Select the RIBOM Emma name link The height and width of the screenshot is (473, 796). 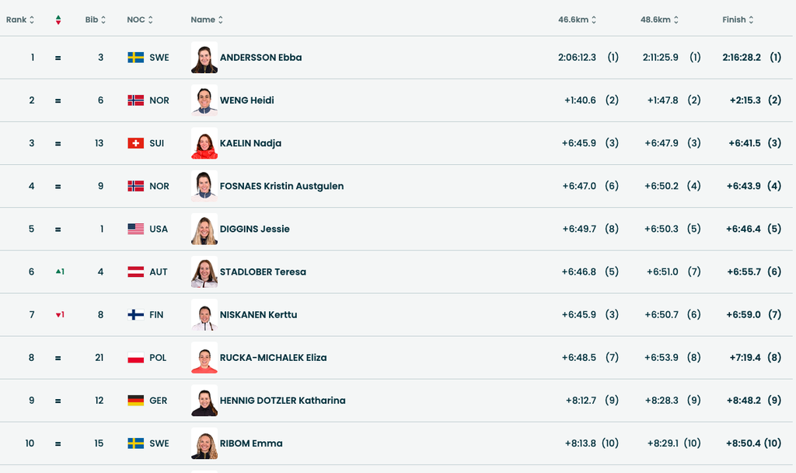point(251,443)
